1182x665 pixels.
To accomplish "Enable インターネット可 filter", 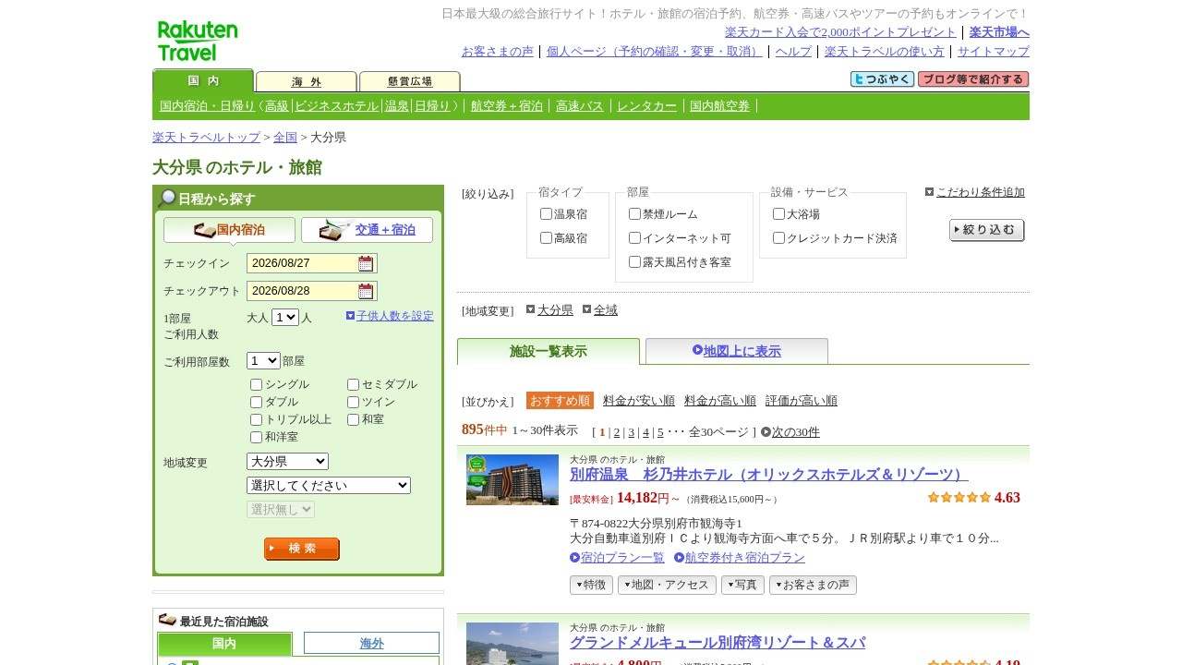I will (634, 238).
